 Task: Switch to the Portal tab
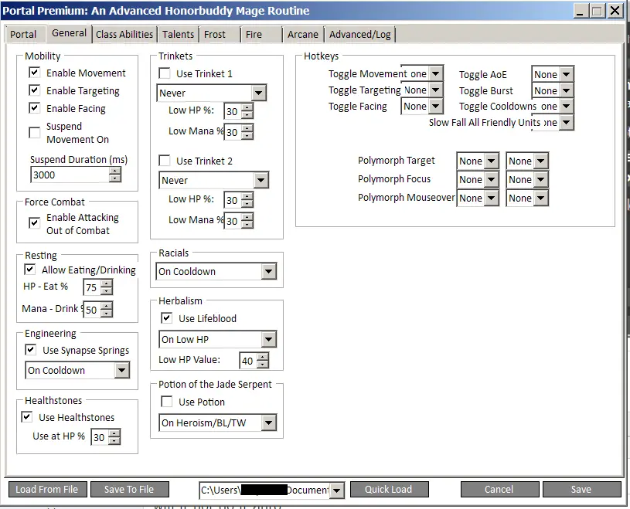[x=23, y=35]
